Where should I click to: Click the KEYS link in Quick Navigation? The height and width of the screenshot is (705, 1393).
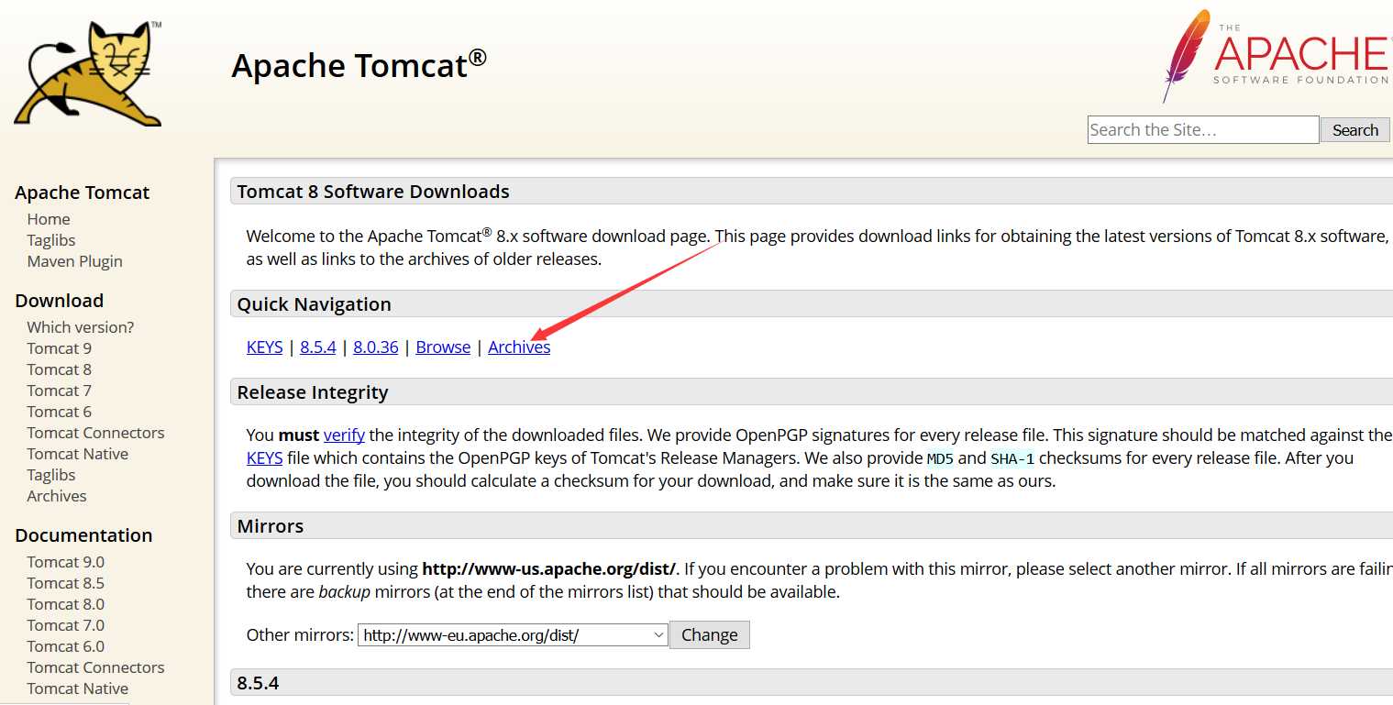pyautogui.click(x=265, y=347)
